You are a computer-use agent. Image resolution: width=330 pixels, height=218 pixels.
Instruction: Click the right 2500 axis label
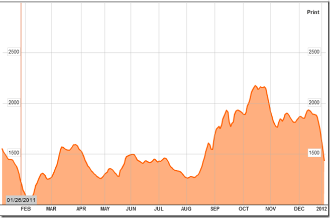point(314,52)
